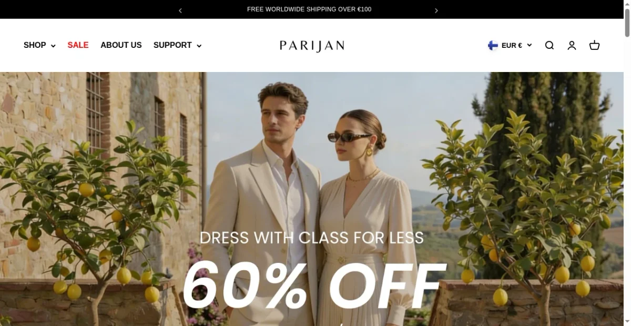Screen dimensions: 631x326
Task: Open the search icon in header
Action: 549,45
